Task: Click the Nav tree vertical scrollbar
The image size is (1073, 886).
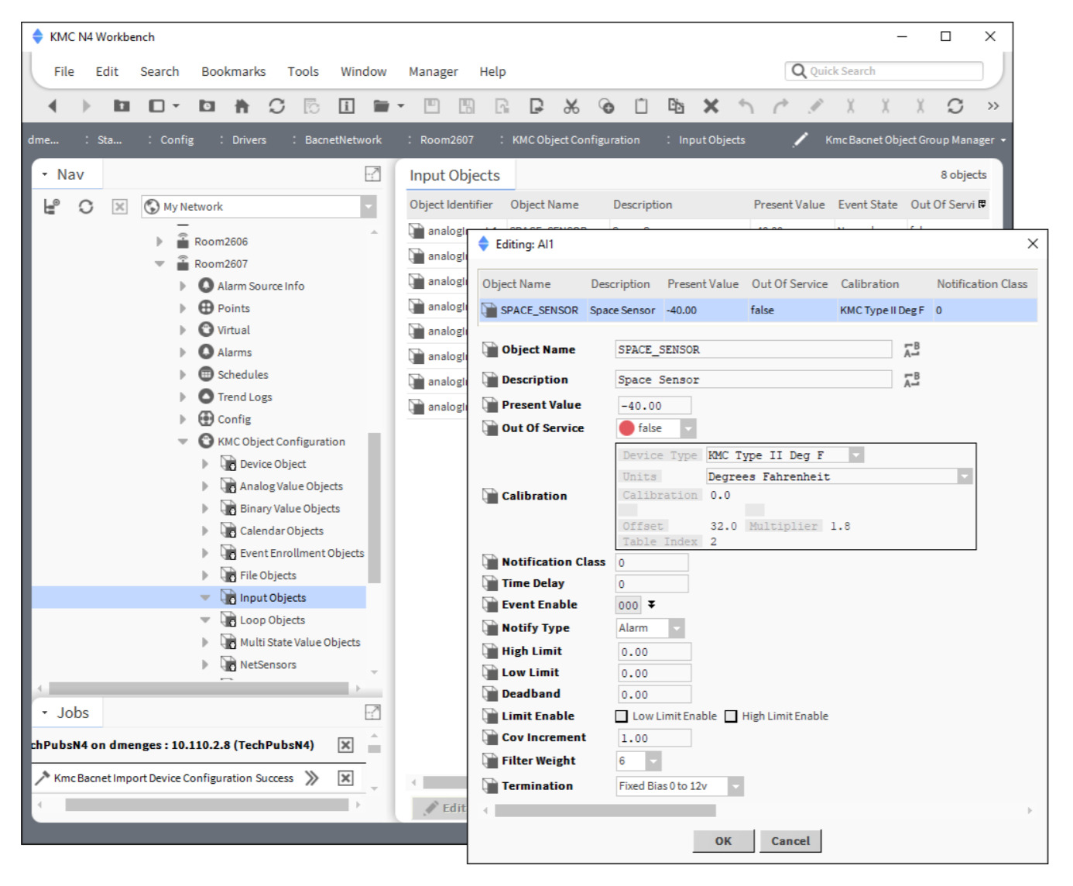Action: (x=374, y=507)
